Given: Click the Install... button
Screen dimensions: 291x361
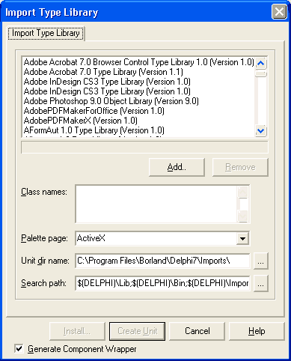Looking at the screenshot, I should (x=77, y=331).
